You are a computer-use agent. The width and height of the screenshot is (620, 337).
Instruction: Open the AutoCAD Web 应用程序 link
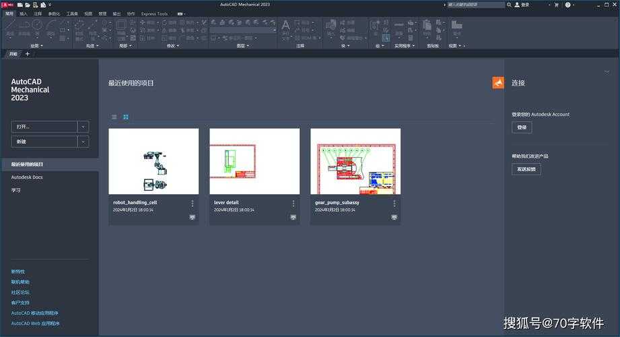pyautogui.click(x=35, y=324)
